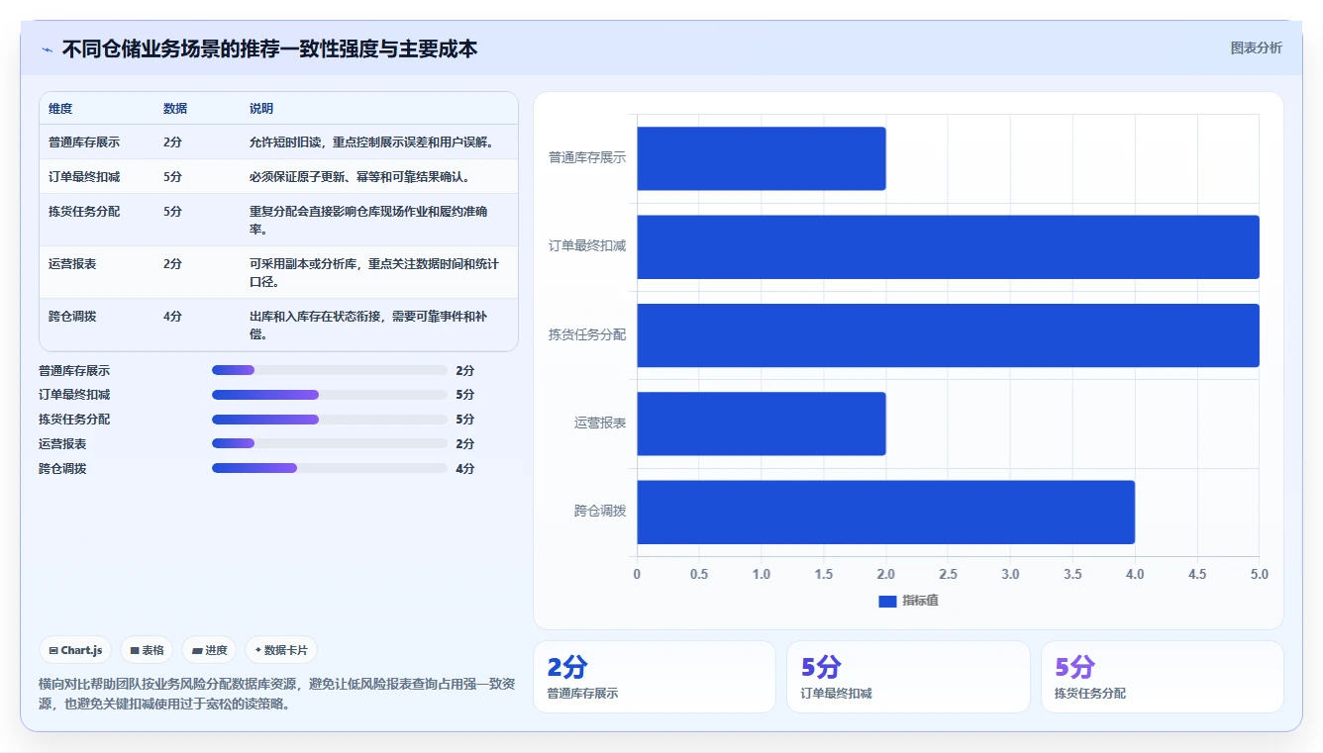Open the 2分 普通库存展示 data card
The width and height of the screenshot is (1323, 753).
[655, 677]
